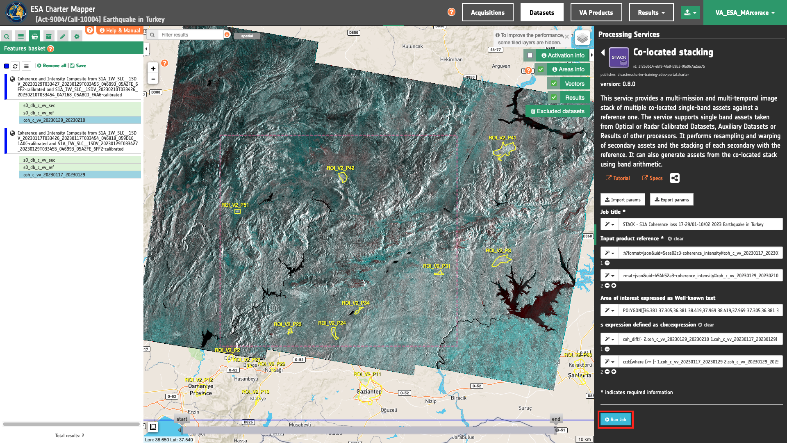Viewport: 787px width, 443px height.
Task: Click the Filter results input field
Action: 191,35
